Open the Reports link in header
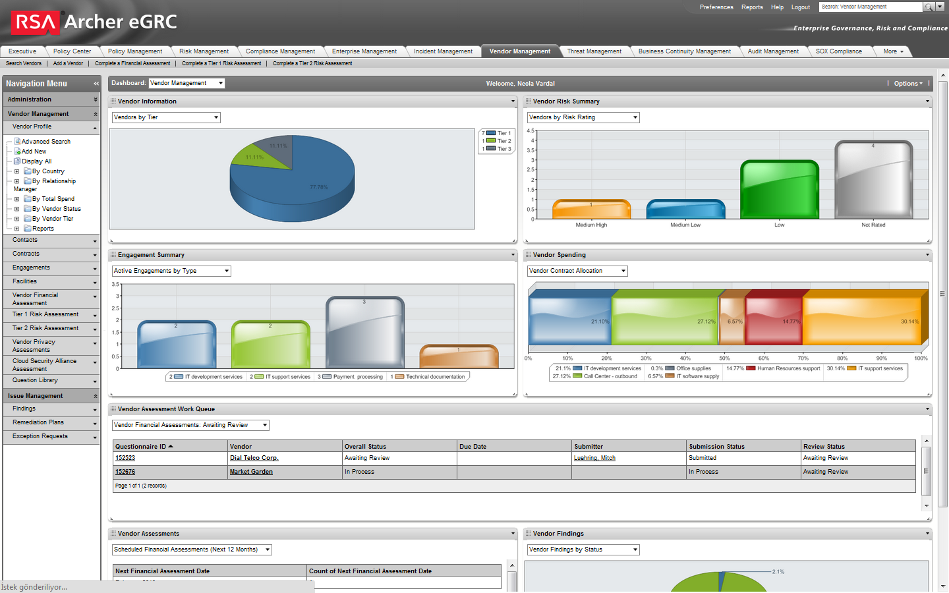Viewport: 949px width, 593px height. coord(752,7)
